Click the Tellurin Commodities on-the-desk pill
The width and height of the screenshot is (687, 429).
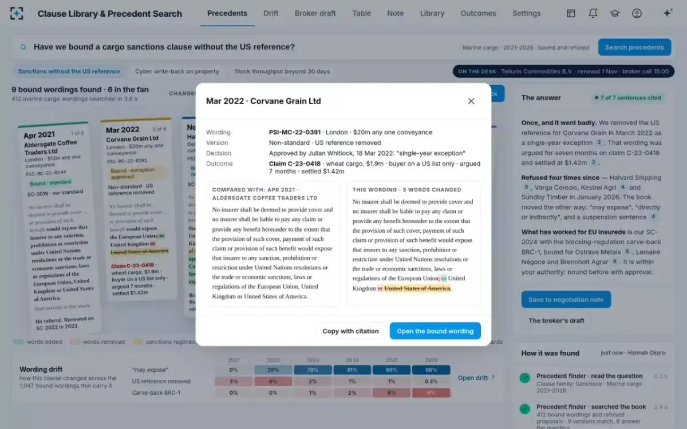click(x=563, y=71)
